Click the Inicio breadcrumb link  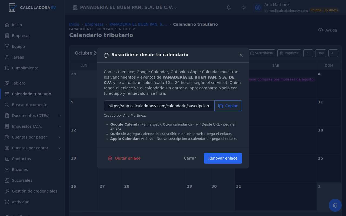click(x=74, y=24)
